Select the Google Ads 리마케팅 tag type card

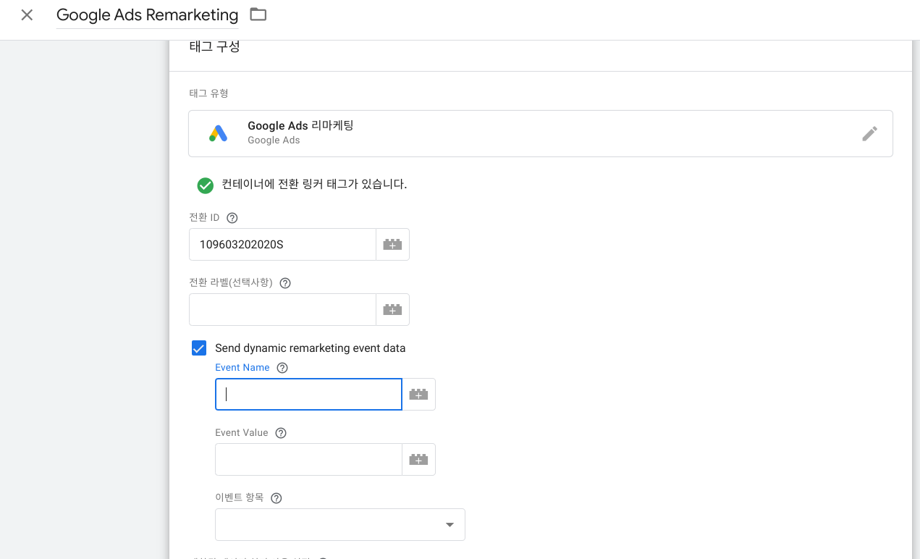[x=540, y=133]
